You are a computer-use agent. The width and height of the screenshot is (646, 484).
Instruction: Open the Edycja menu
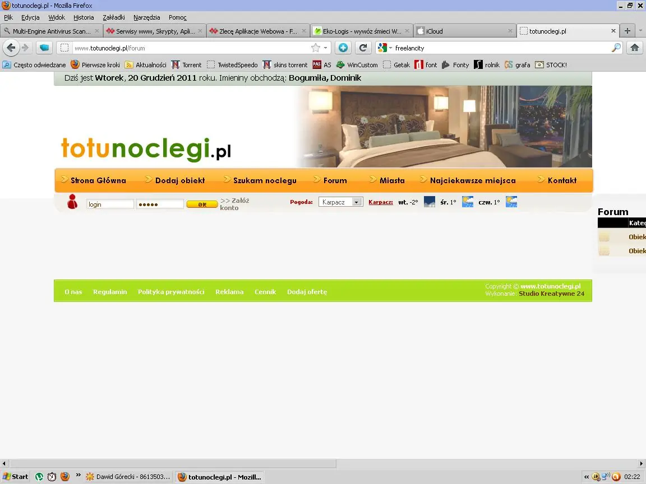point(30,17)
